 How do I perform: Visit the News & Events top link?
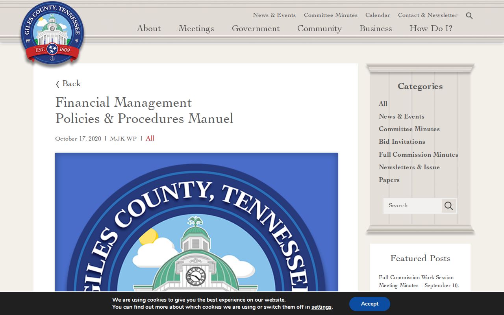pos(274,15)
